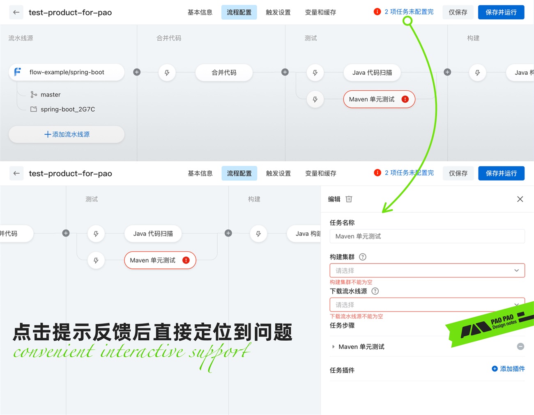This screenshot has height=415, width=534.
Task: Expand the Maven 单元测试 task step
Action: point(334,346)
